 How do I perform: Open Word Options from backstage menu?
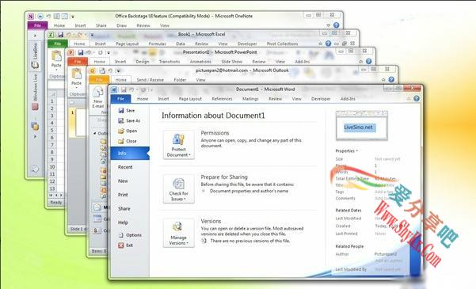tap(130, 235)
